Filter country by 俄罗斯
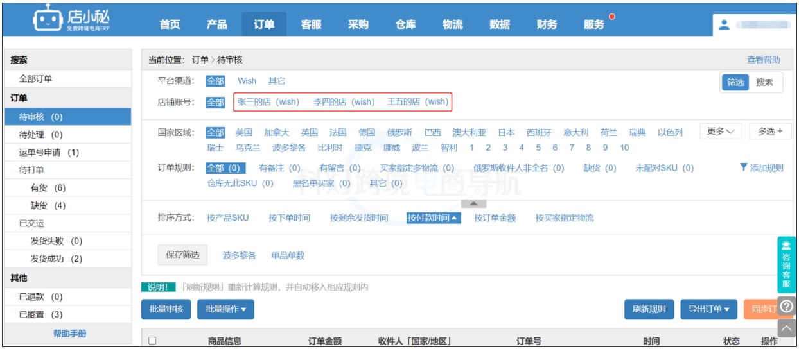The width and height of the screenshot is (799, 349). [x=399, y=133]
